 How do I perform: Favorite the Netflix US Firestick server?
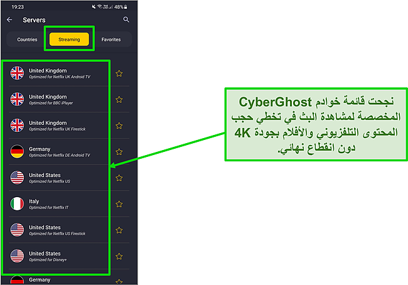click(x=119, y=230)
